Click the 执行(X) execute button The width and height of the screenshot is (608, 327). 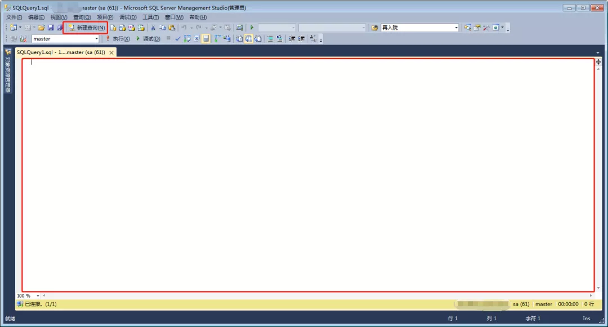point(118,39)
